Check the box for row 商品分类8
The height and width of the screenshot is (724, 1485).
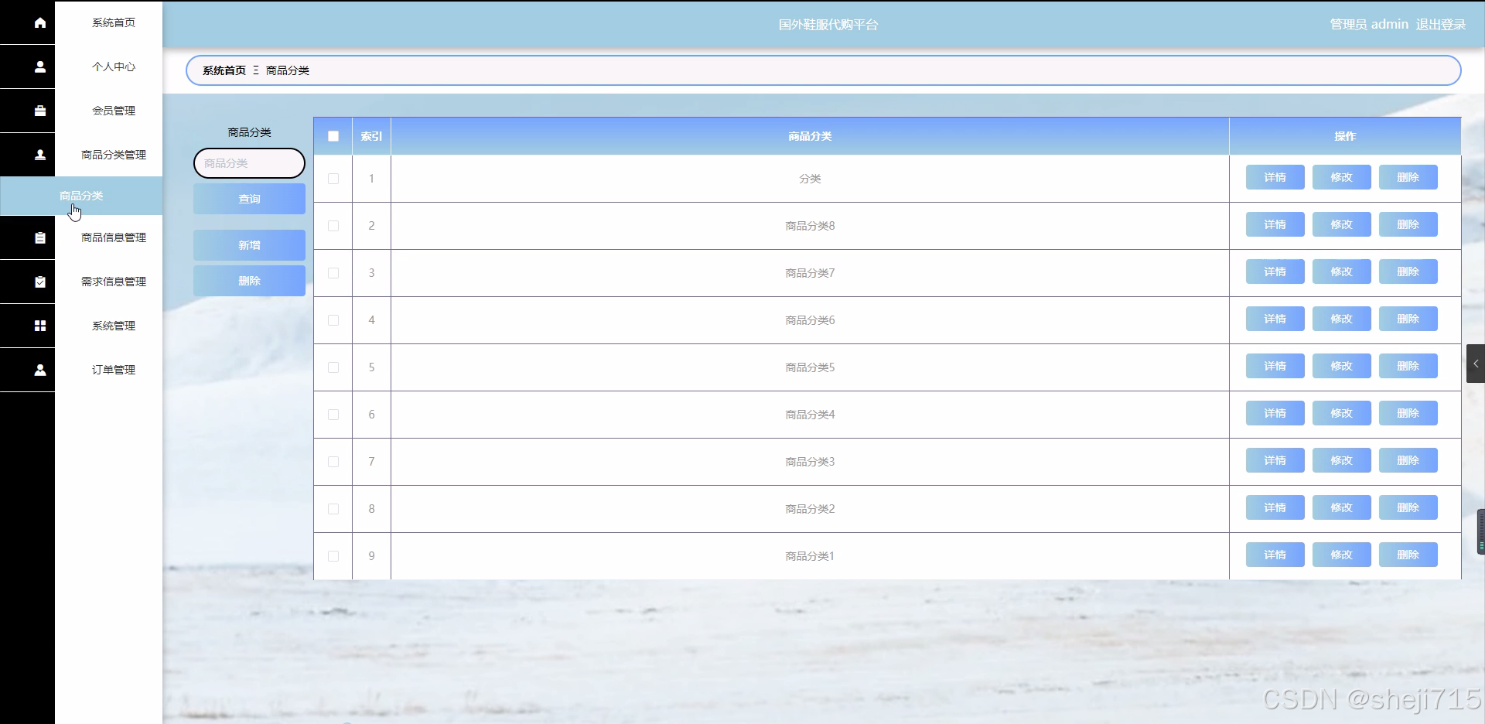333,226
